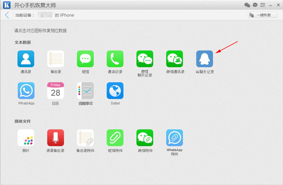Viewport: 283px width, 185px height.
Task: Open the 微信附件 WeChat attachments icon
Action: pos(145,138)
